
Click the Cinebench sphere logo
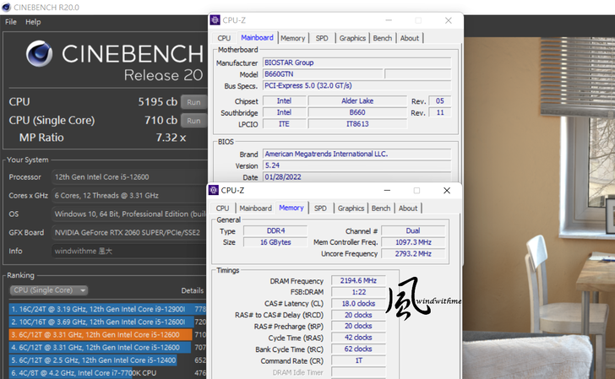point(39,56)
